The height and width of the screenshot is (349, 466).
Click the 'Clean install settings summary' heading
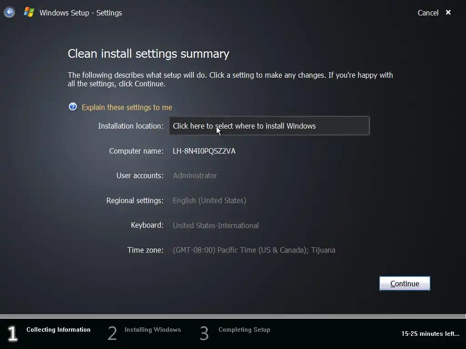(x=148, y=54)
